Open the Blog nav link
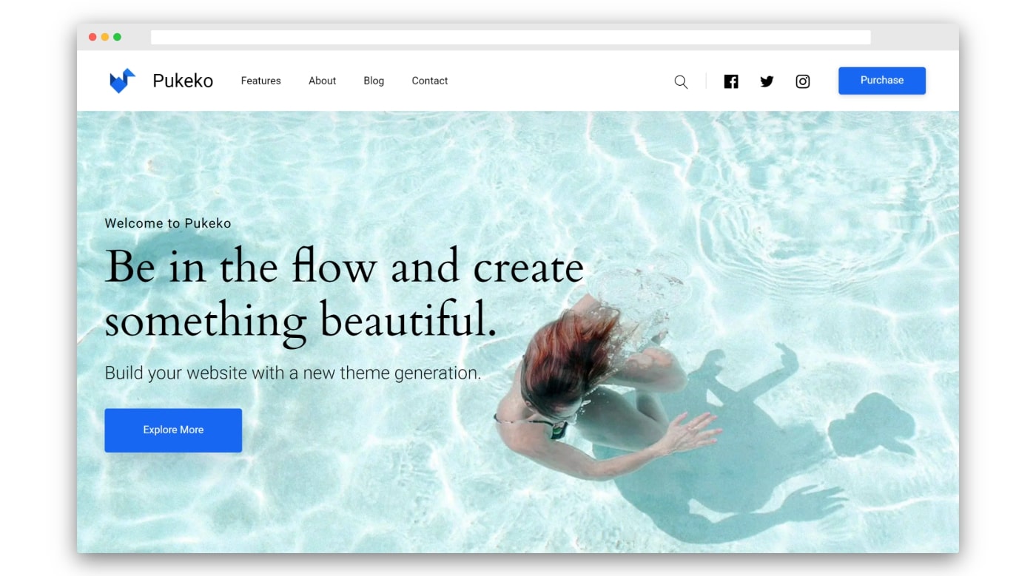This screenshot has width=1036, height=576. [374, 81]
